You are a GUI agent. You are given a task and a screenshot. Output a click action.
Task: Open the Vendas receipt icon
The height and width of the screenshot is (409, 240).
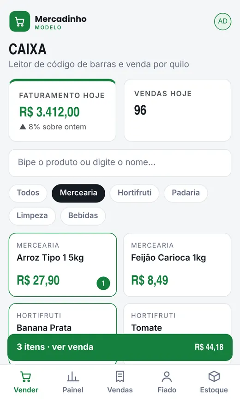click(120, 377)
